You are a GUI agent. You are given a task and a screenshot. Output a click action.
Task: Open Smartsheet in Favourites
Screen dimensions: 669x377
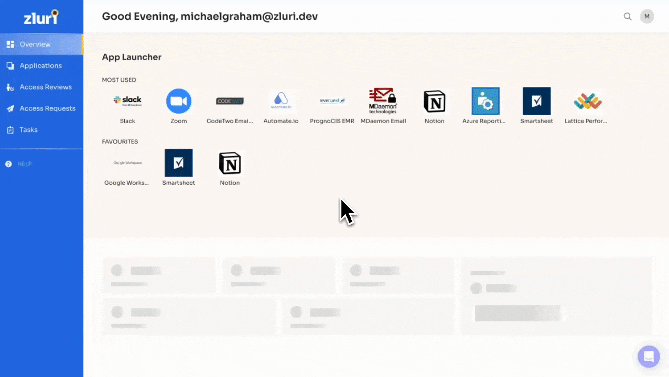(x=179, y=163)
